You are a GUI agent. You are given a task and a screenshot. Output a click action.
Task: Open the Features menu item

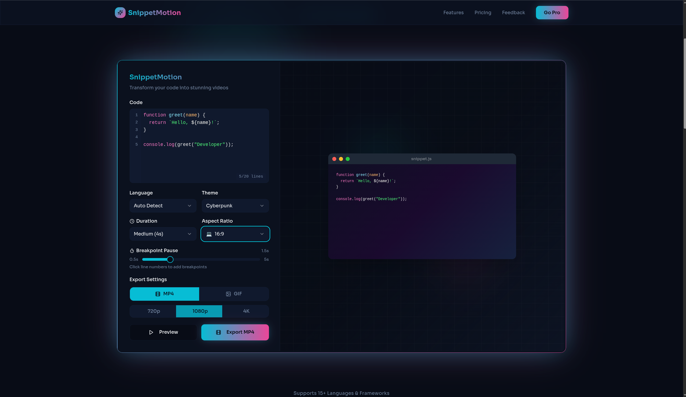tap(453, 13)
